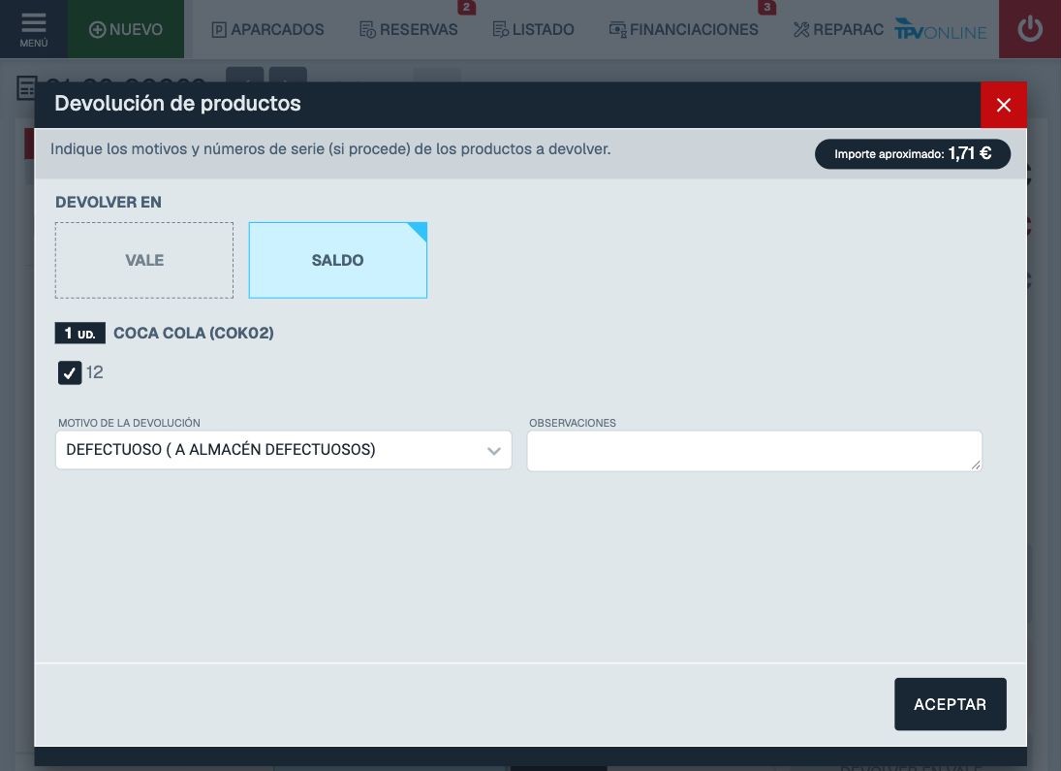Click the red notification badge on Reservas
Image resolution: width=1061 pixels, height=771 pixels.
(x=466, y=8)
